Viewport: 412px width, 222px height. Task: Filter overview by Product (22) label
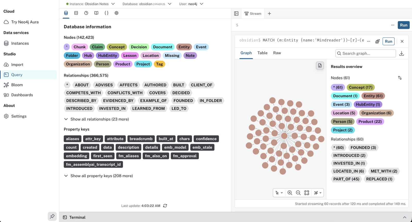pyautogui.click(x=370, y=122)
